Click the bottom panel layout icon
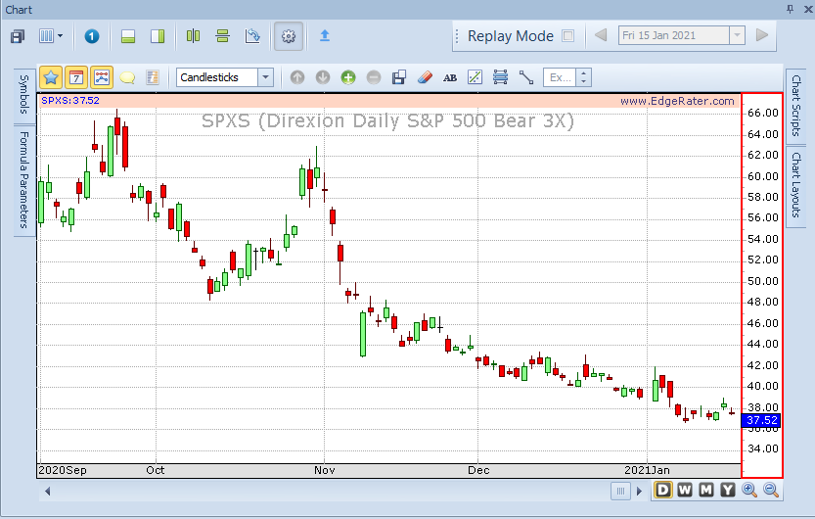The image size is (815, 519). (x=128, y=36)
